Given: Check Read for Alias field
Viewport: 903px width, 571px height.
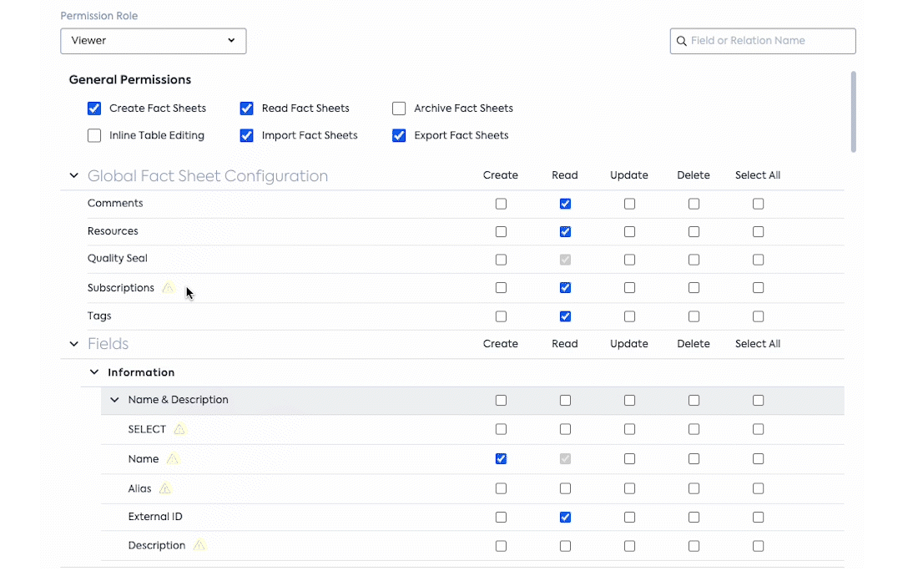Looking at the screenshot, I should point(566,488).
